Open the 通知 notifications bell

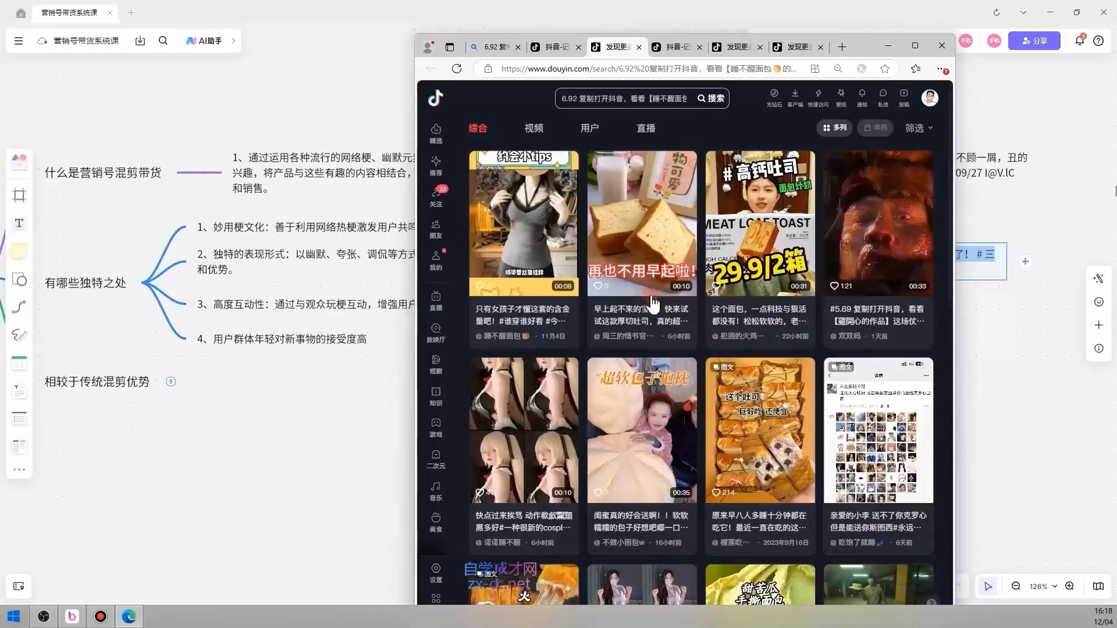(x=862, y=98)
